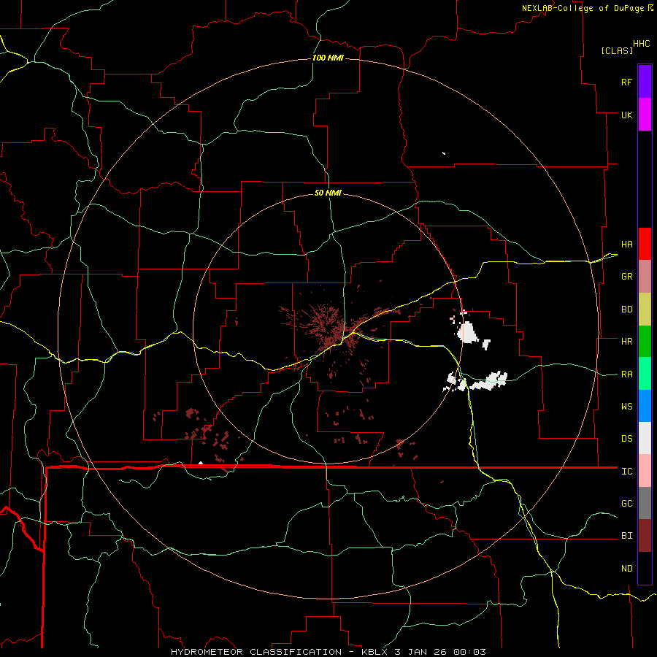The width and height of the screenshot is (657, 657).
Task: Select the light pink IC legend swatch
Action: pyautogui.click(x=645, y=471)
